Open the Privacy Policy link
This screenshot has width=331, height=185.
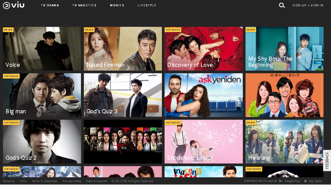point(72,181)
